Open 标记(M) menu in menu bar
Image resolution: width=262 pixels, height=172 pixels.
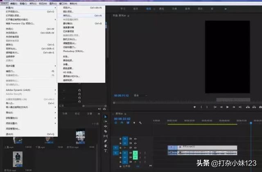[x=43, y=4]
